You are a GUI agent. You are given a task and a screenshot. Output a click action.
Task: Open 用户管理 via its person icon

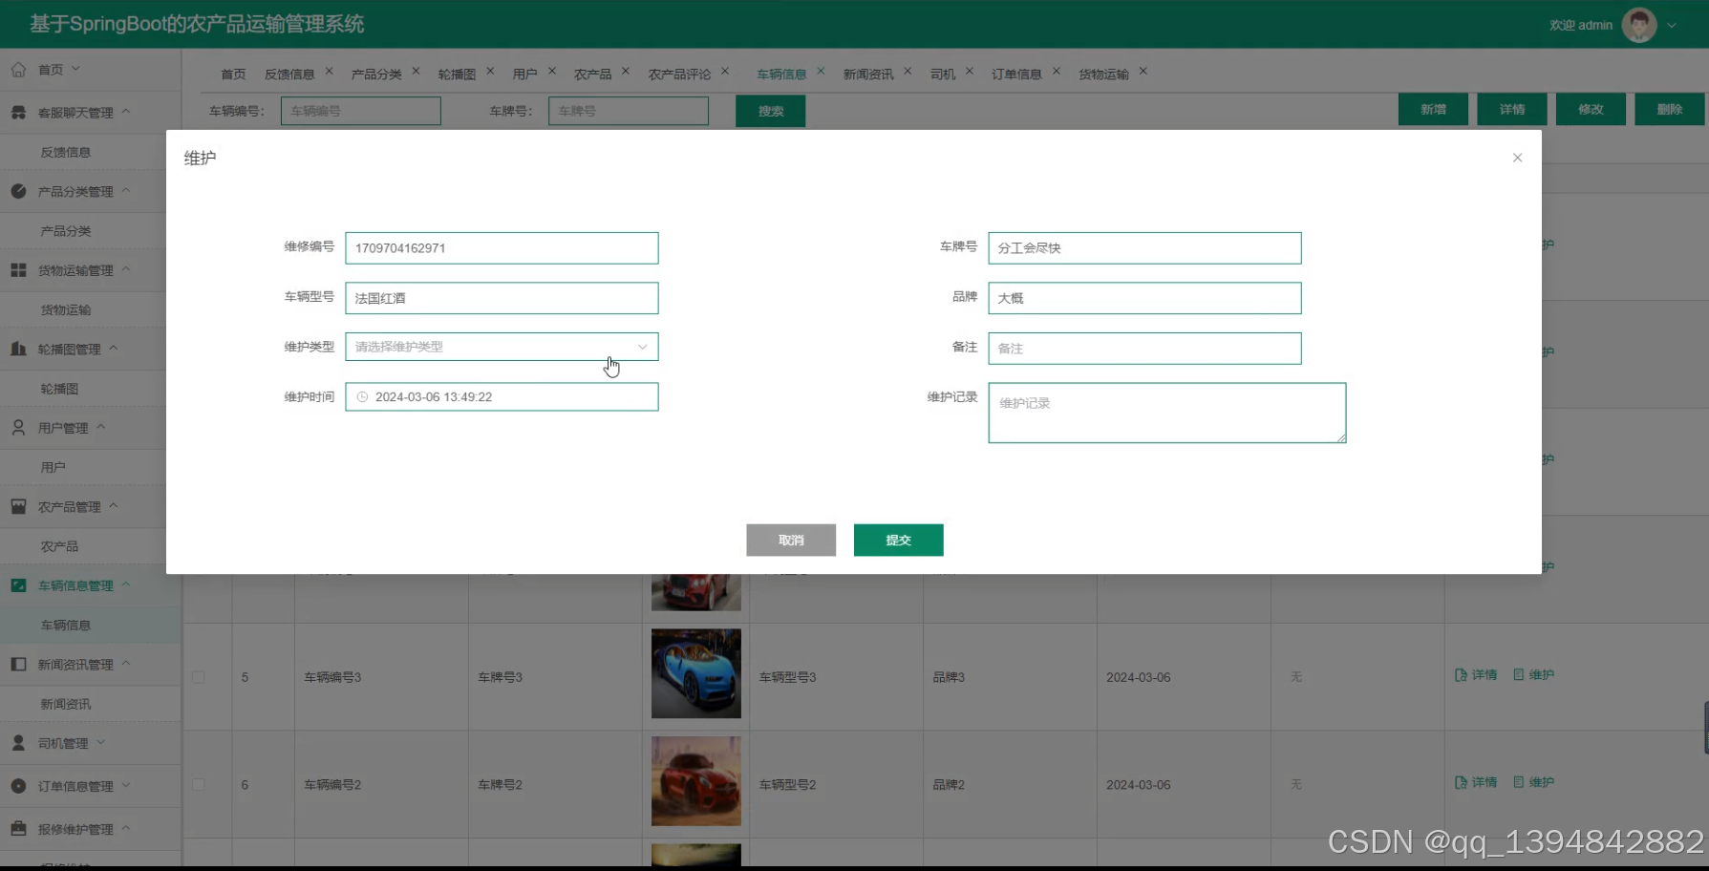[18, 427]
